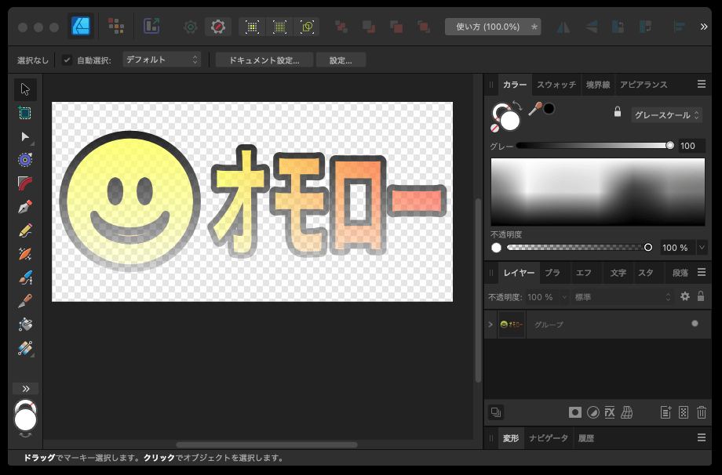Add a mask layer from the Layers panel
Image resolution: width=722 pixels, height=475 pixels.
coord(575,412)
